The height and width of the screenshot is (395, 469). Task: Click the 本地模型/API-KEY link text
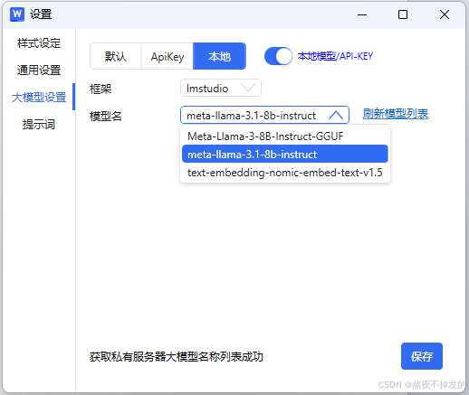(335, 56)
